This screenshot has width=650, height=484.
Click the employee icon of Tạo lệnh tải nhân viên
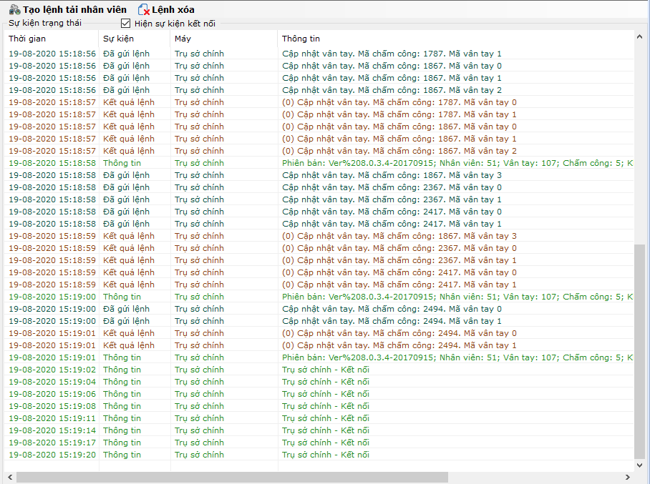tap(14, 10)
